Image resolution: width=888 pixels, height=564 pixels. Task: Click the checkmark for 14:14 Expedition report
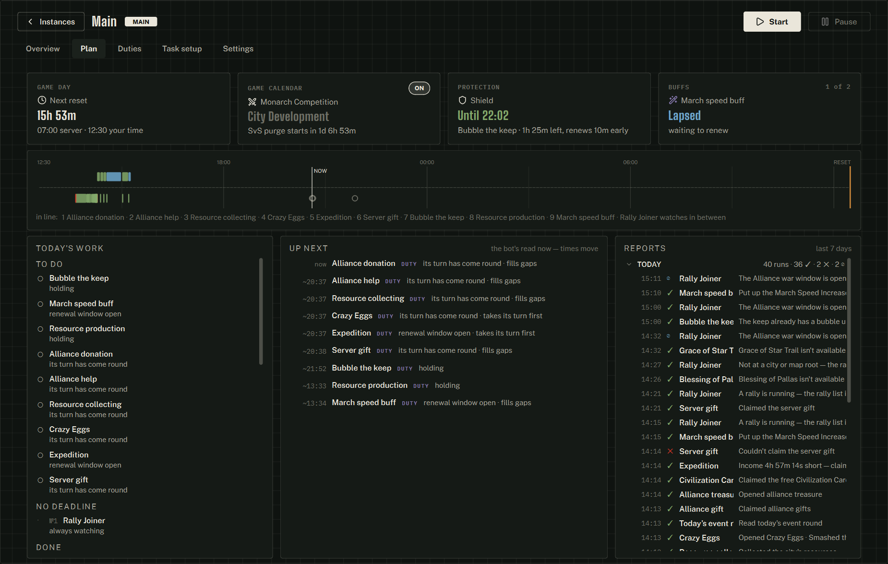(x=670, y=466)
